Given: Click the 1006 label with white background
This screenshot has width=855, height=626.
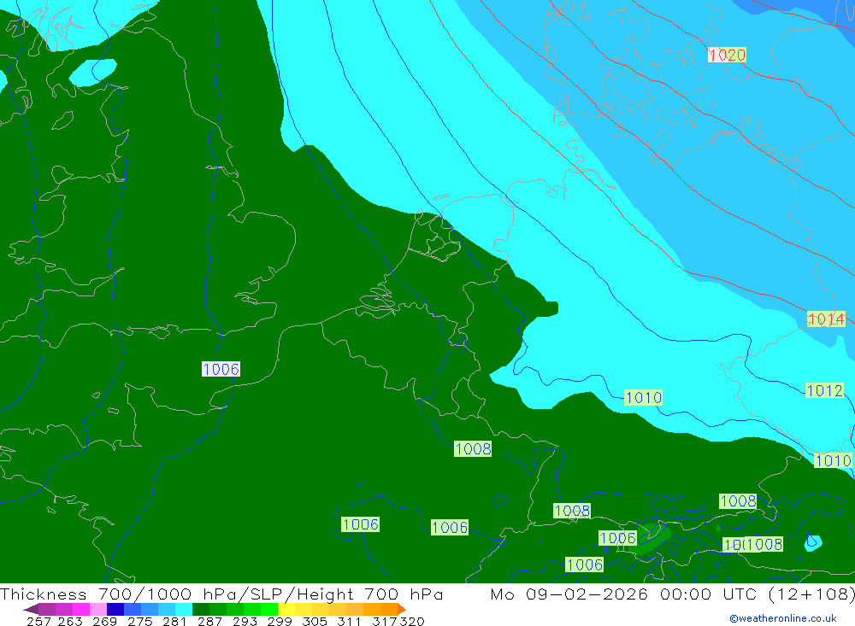Looking at the screenshot, I should point(221,369).
